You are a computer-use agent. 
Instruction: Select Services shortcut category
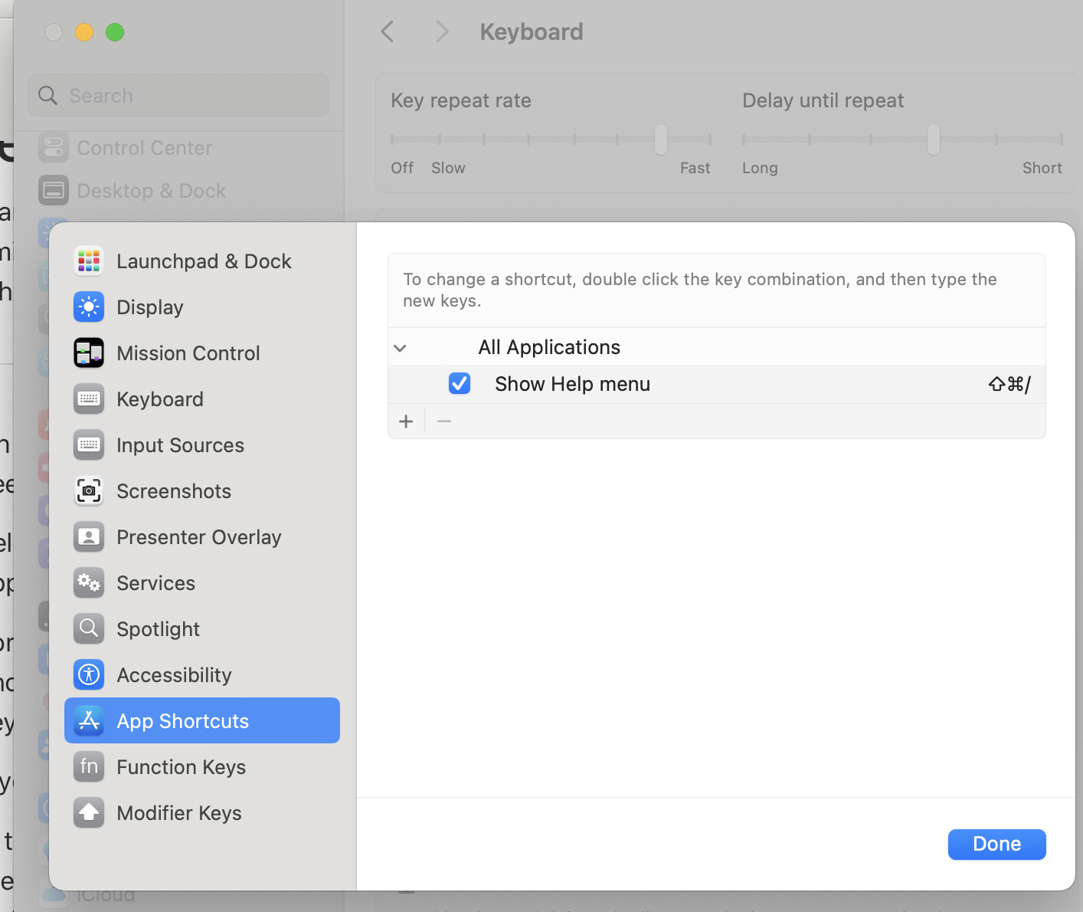pos(202,583)
